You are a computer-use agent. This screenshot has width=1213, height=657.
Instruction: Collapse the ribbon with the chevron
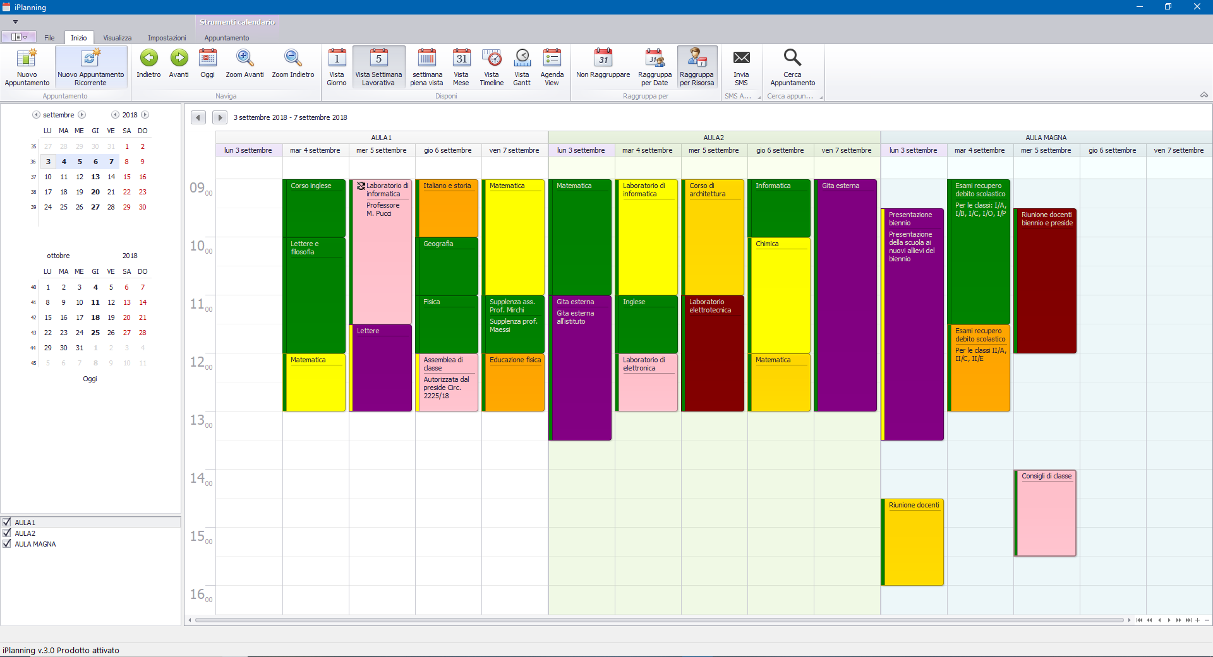click(1204, 95)
